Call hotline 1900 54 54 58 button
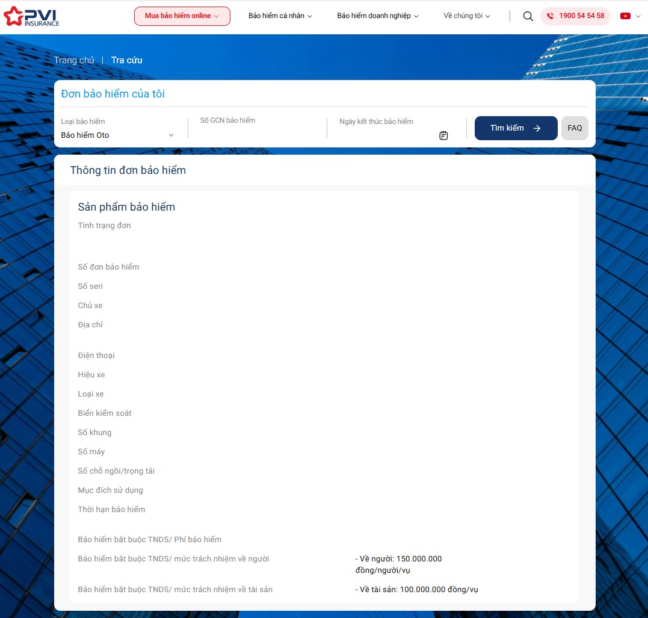The width and height of the screenshot is (648, 618). [x=575, y=16]
